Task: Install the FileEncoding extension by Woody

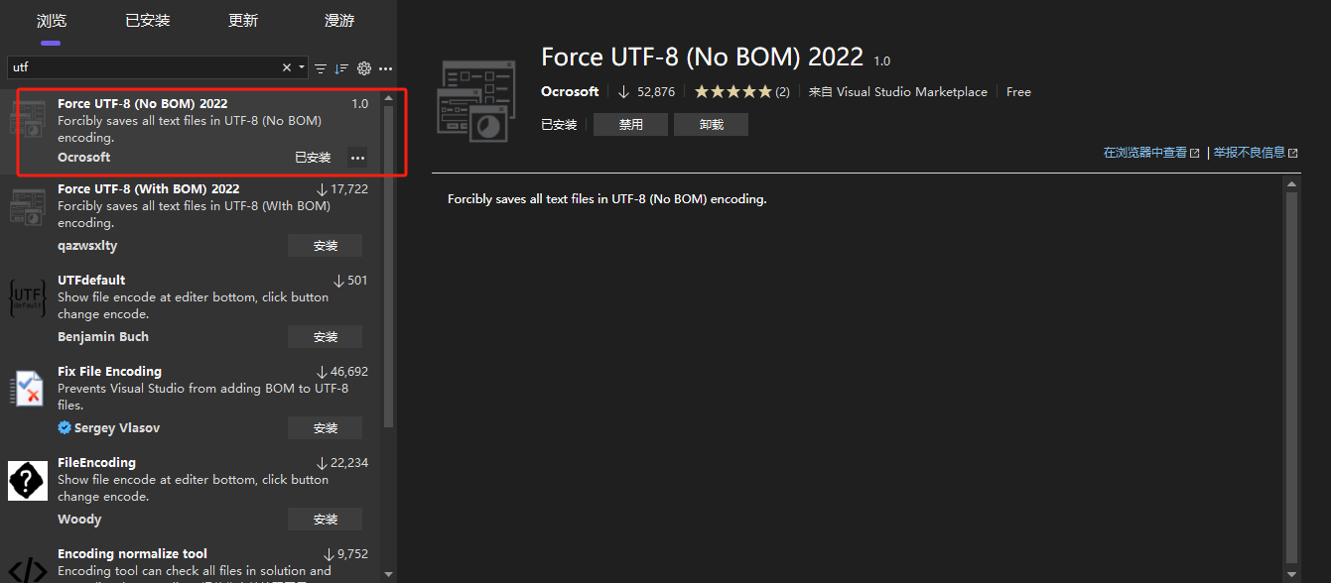Action: (x=326, y=520)
